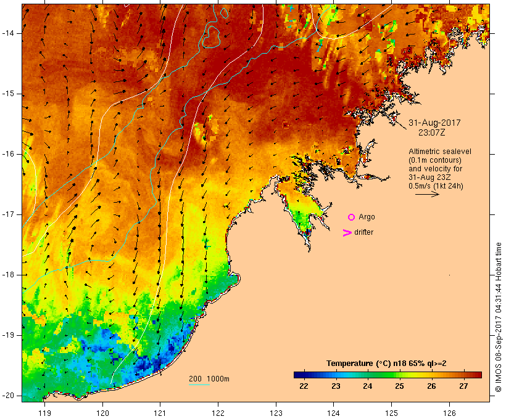This screenshot has width=506, height=419.
Task: Click the cyan depth contour legend line
Action: 199,384
